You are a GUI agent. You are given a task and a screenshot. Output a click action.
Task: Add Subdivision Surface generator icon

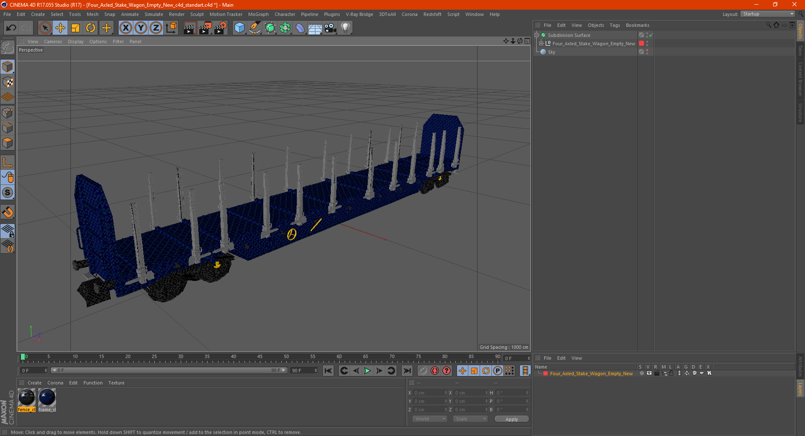coord(270,28)
